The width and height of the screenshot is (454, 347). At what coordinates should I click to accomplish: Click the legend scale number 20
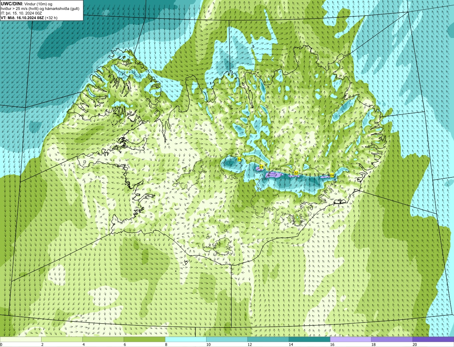tap(415, 344)
